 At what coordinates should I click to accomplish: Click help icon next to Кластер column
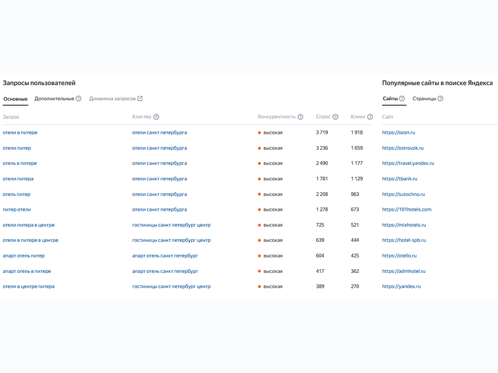click(x=156, y=117)
